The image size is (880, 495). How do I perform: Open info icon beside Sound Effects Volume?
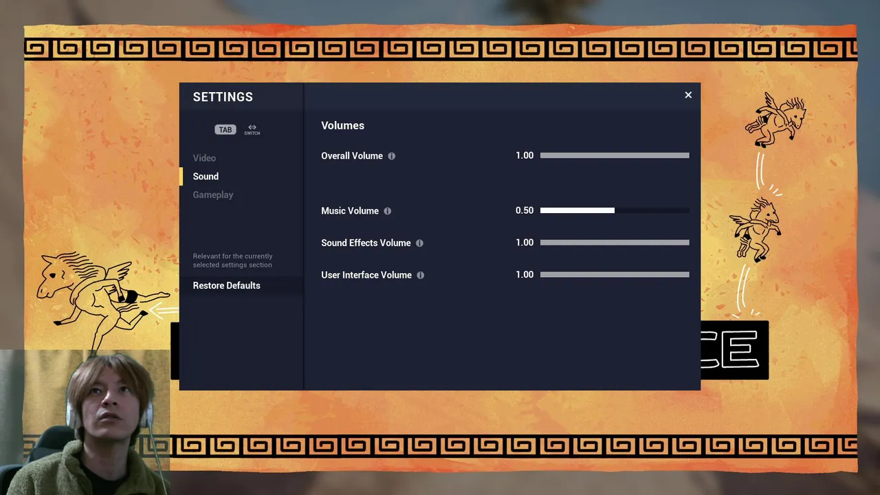click(x=419, y=243)
